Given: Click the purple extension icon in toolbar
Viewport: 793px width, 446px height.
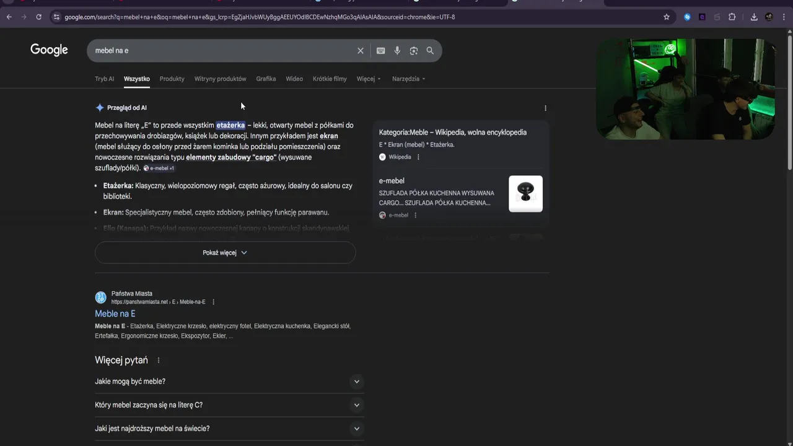Looking at the screenshot, I should [x=702, y=17].
